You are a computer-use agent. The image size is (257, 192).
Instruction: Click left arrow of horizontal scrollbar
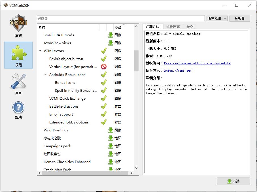click(x=39, y=173)
